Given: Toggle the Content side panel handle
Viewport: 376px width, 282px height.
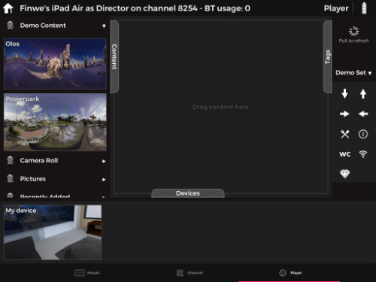Looking at the screenshot, I should (x=114, y=57).
